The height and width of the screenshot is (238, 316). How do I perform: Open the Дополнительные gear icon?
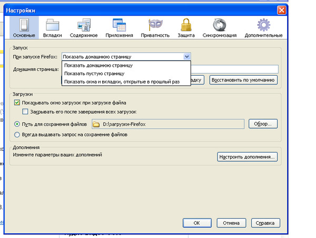pos(263,25)
